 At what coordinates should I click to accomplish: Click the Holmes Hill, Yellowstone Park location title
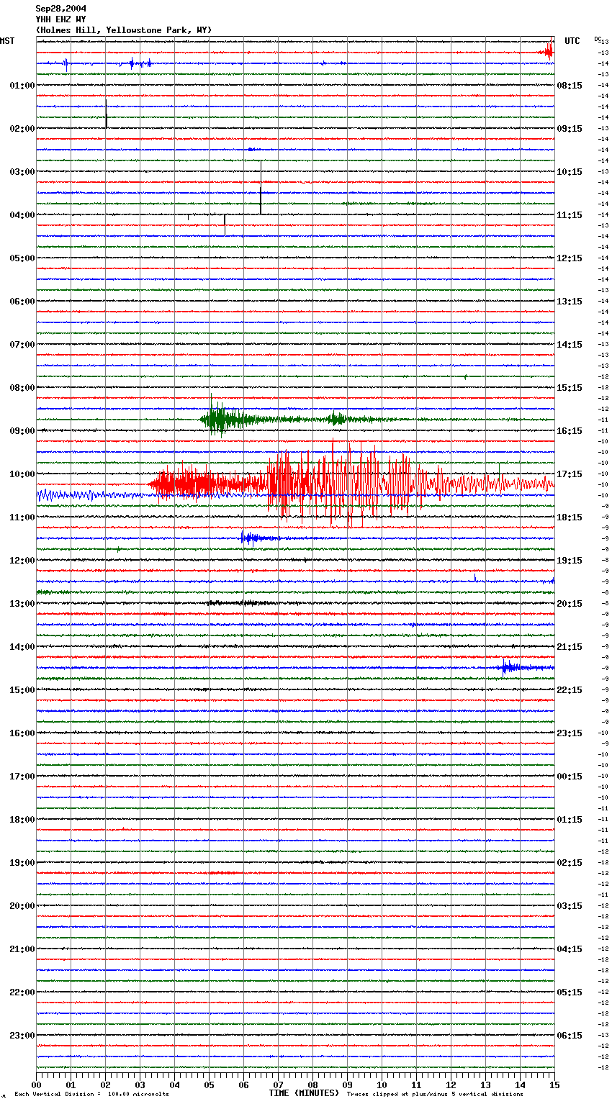(x=124, y=30)
